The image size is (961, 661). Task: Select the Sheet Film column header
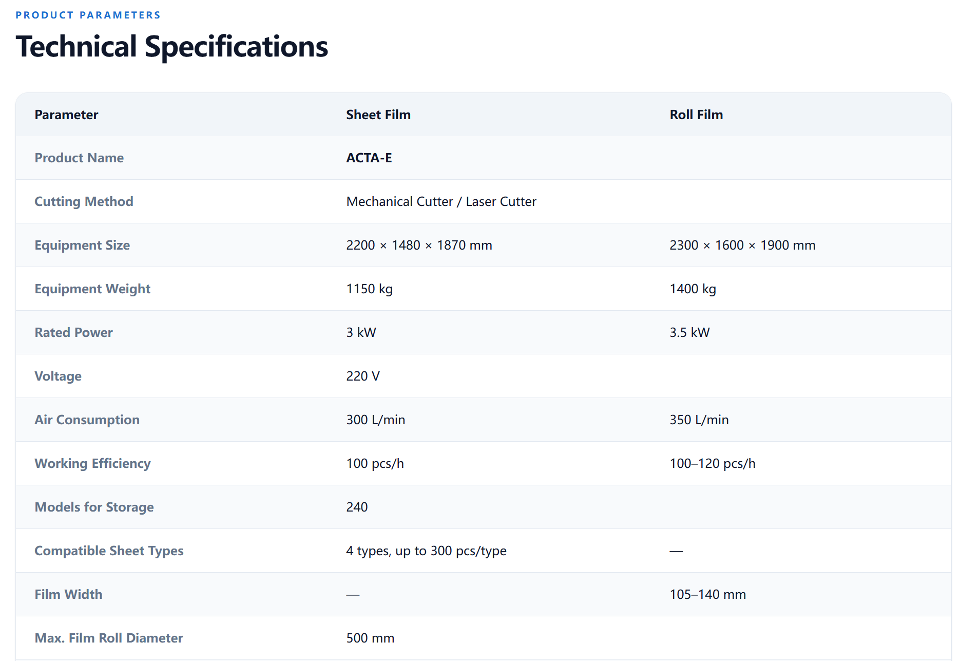pos(378,115)
